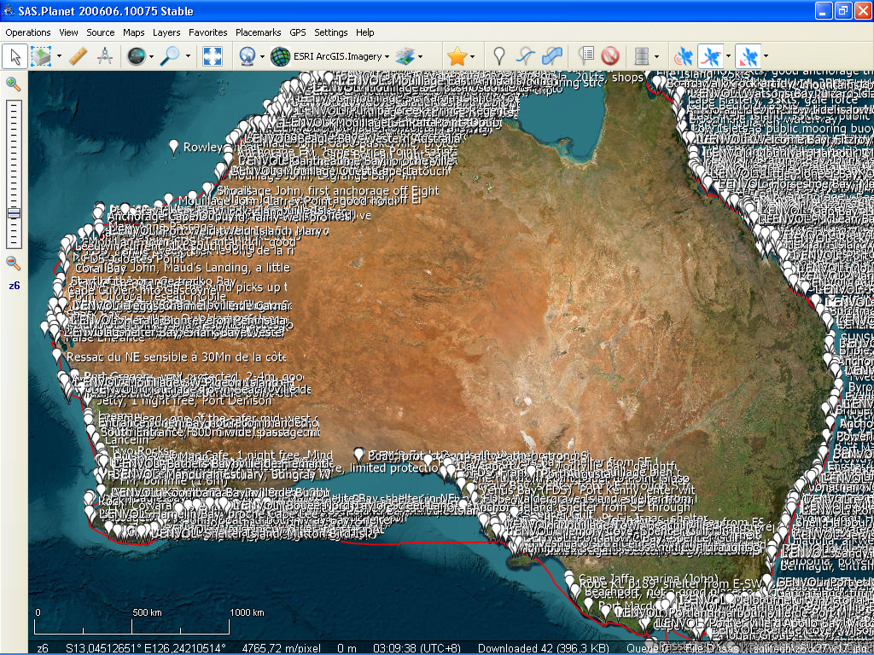Zoom out with the red minus magnifier
Viewport: 874px width, 655px height.
(x=14, y=263)
